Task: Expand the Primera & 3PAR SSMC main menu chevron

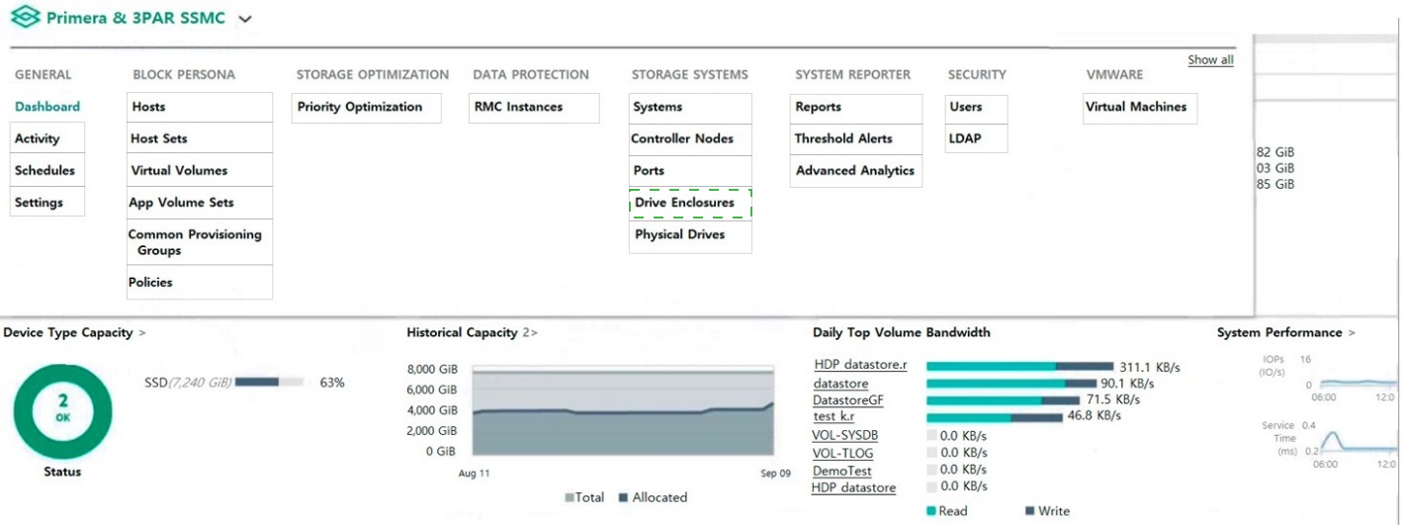Action: click(245, 19)
